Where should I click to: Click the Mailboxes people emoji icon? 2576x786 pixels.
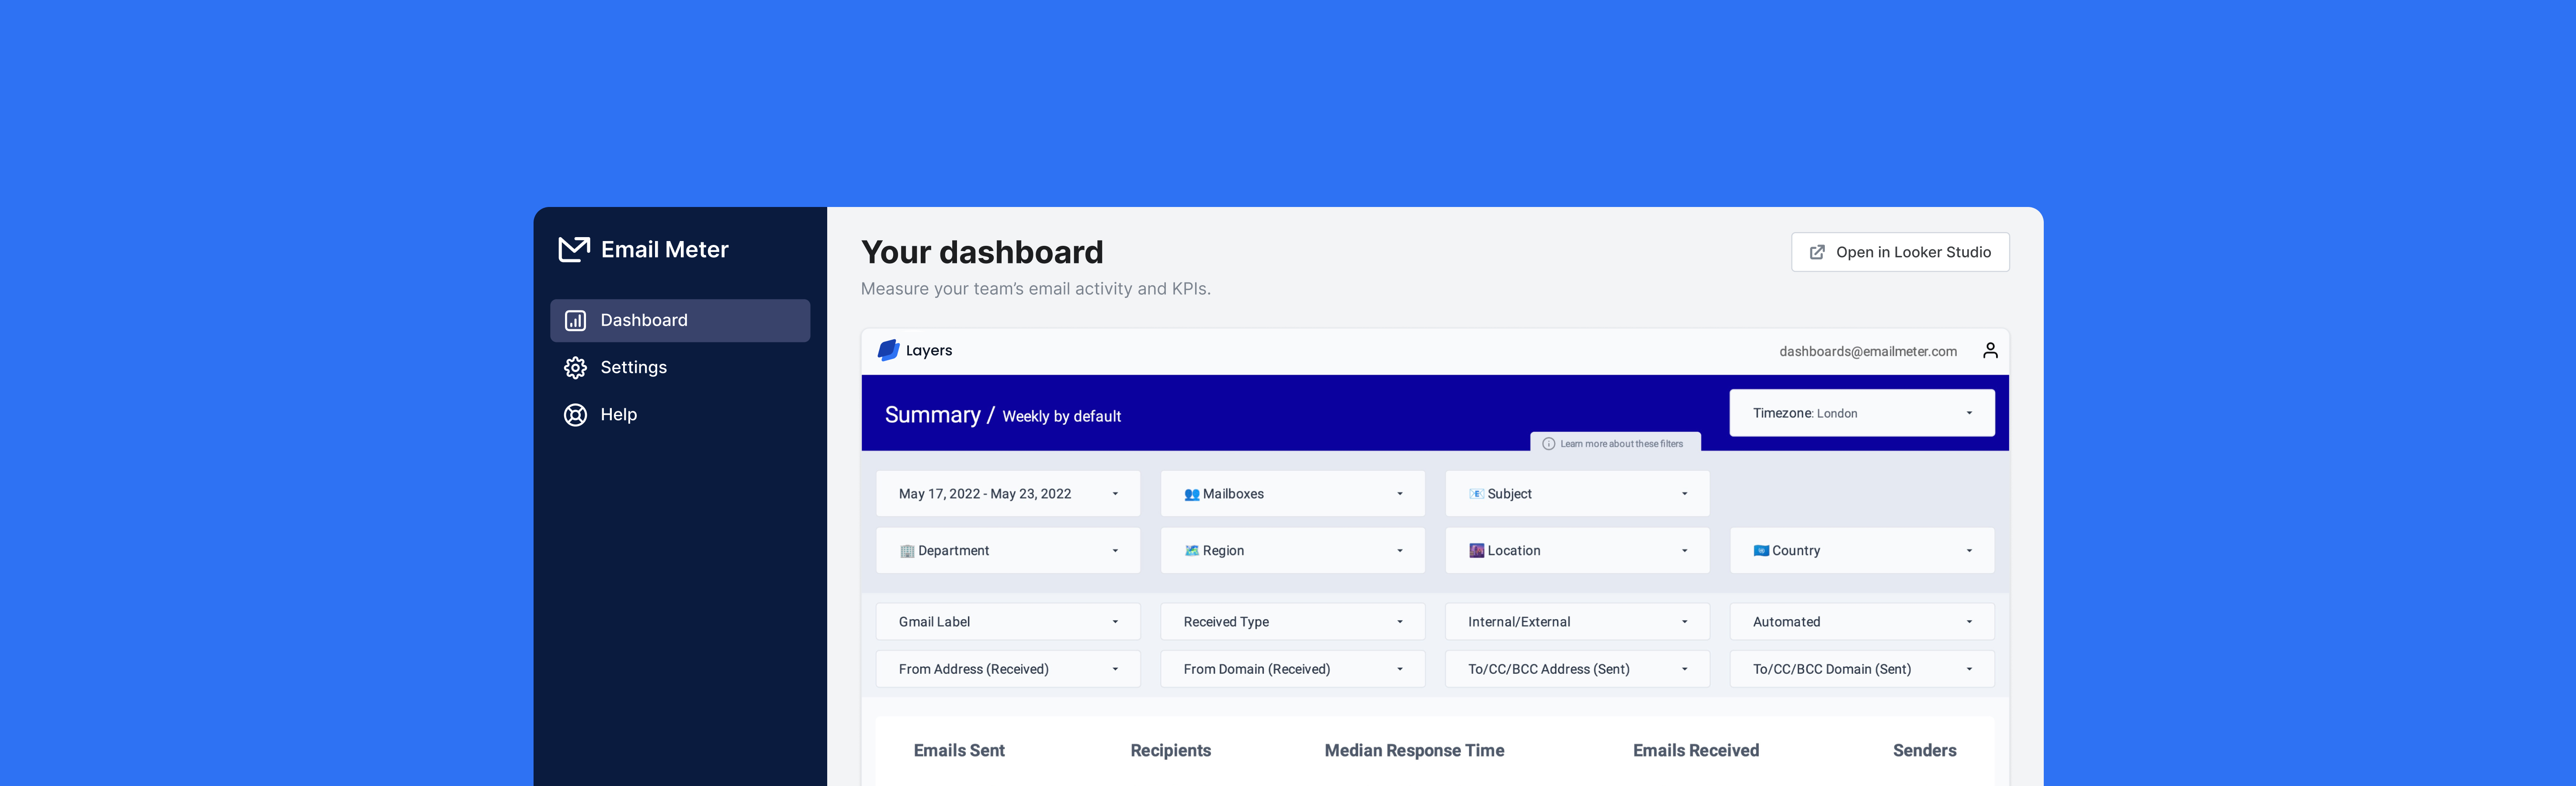[1191, 494]
